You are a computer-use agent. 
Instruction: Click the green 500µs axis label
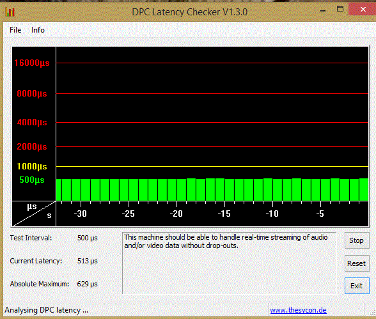coord(32,180)
